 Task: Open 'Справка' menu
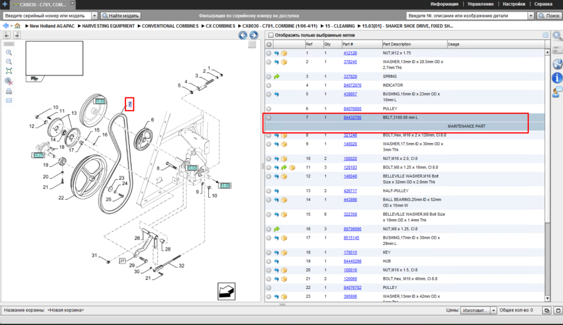543,4
